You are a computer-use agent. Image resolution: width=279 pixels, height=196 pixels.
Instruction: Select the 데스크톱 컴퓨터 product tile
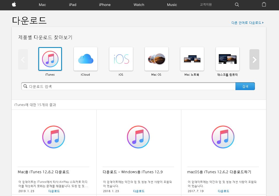[227, 59]
